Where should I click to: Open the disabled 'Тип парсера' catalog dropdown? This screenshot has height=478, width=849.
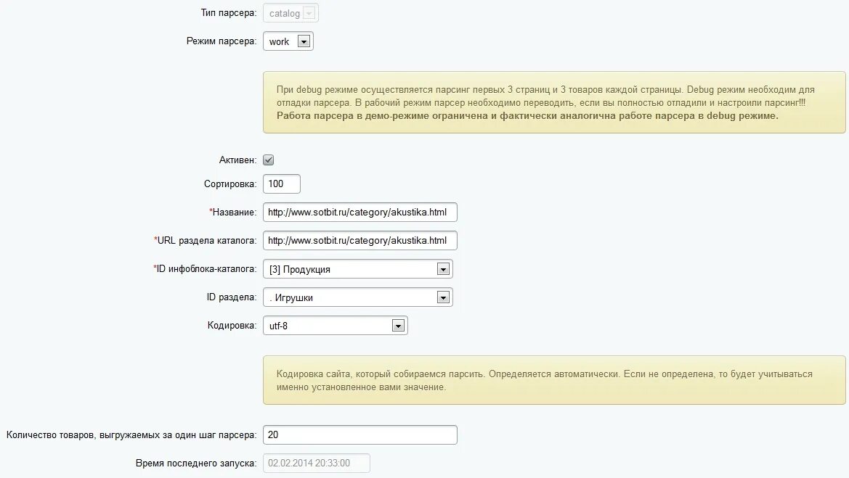coord(291,13)
